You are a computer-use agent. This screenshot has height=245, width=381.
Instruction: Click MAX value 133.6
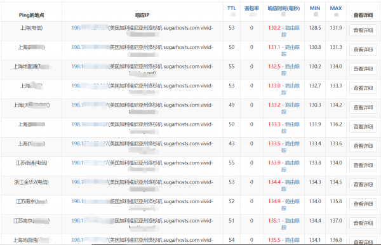(336, 143)
